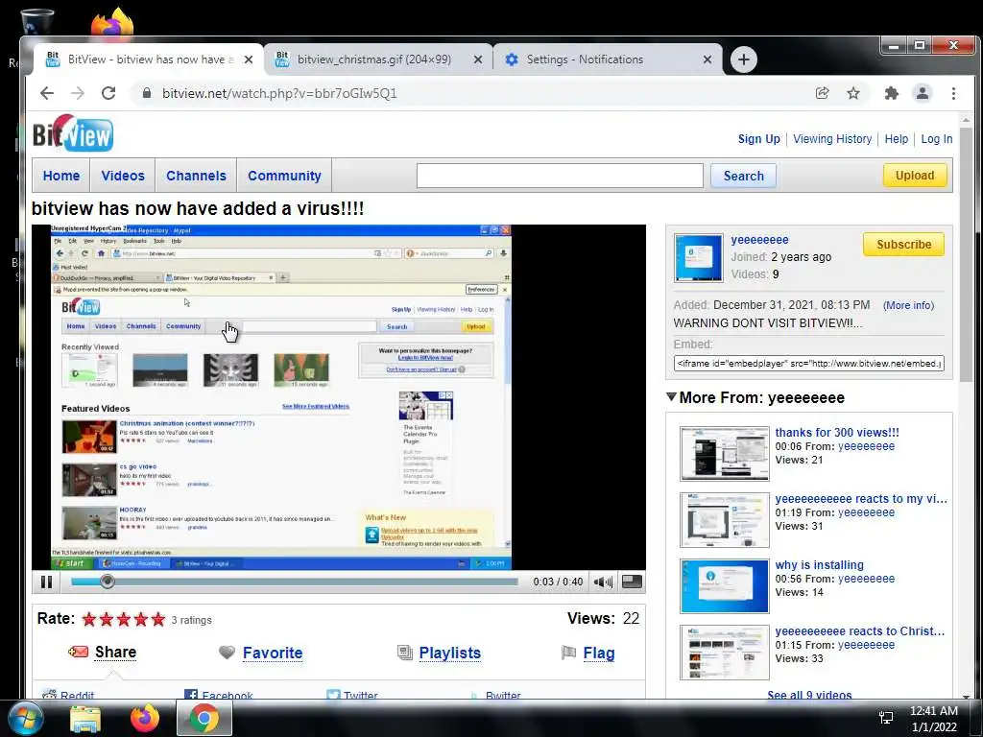Click the Share link

115,653
